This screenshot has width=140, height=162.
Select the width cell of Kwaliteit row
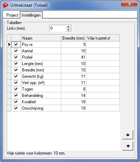point(74,102)
